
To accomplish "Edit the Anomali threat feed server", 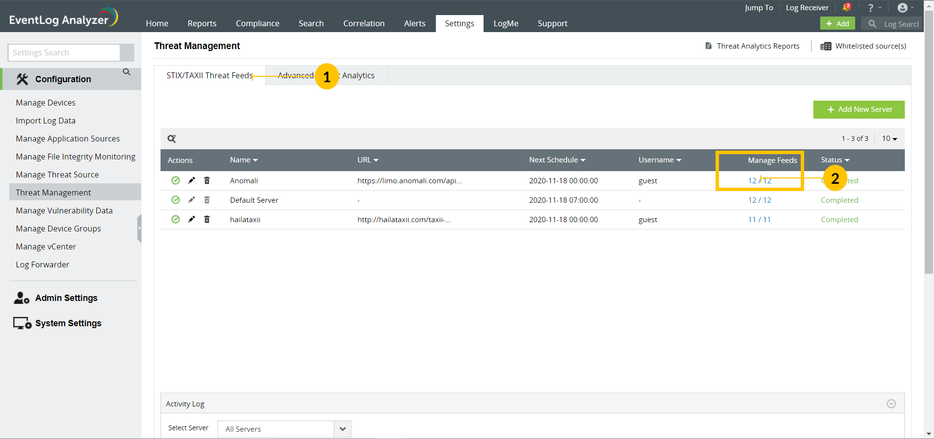I will pyautogui.click(x=191, y=180).
